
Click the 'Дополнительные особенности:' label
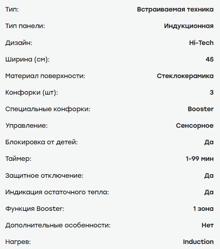coord(58,225)
